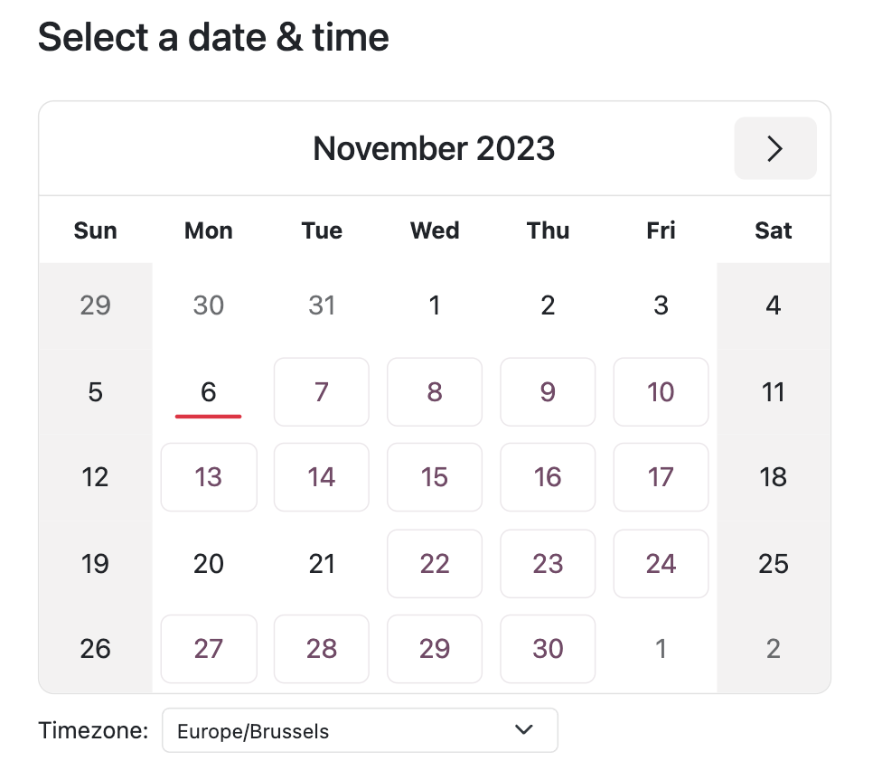Image resolution: width=882 pixels, height=770 pixels.
Task: Select Thursday November 30
Action: (548, 649)
